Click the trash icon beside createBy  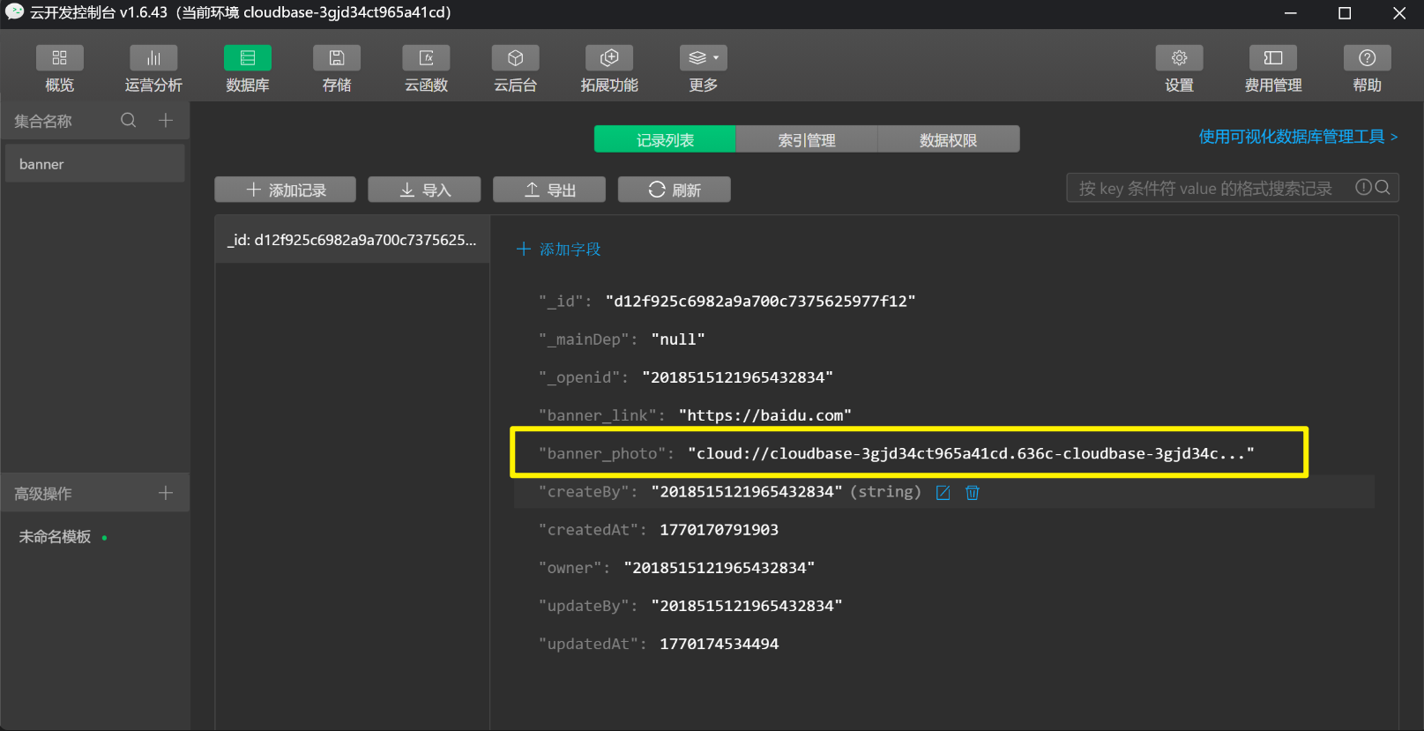tap(972, 492)
